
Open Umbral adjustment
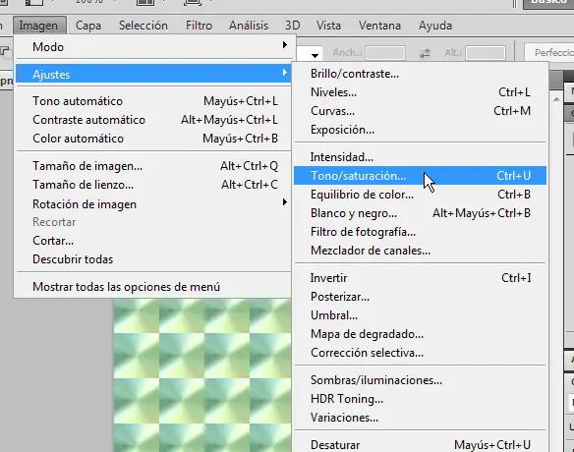pos(420,315)
